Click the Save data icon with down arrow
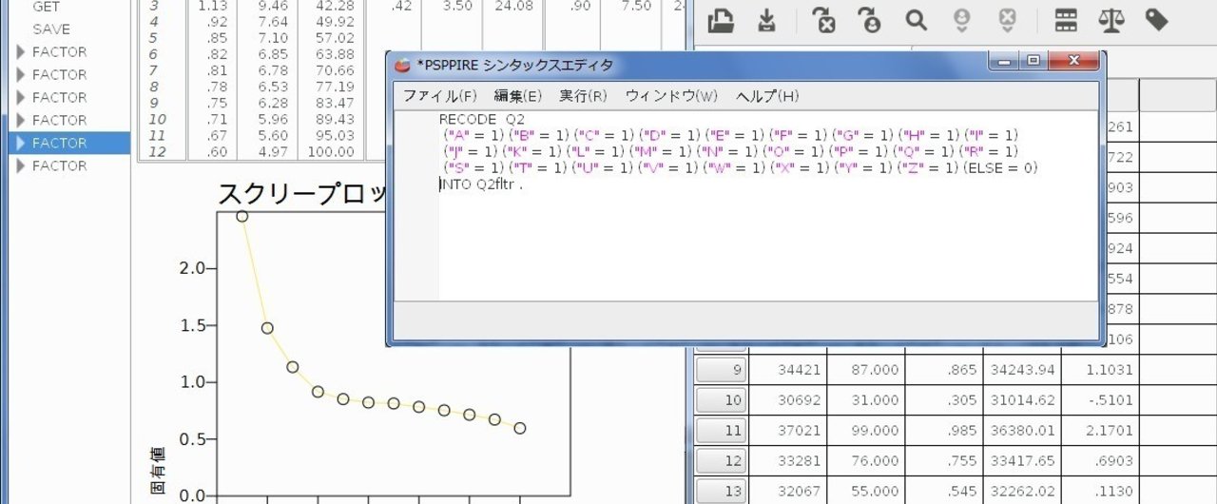 pyautogui.click(x=767, y=20)
